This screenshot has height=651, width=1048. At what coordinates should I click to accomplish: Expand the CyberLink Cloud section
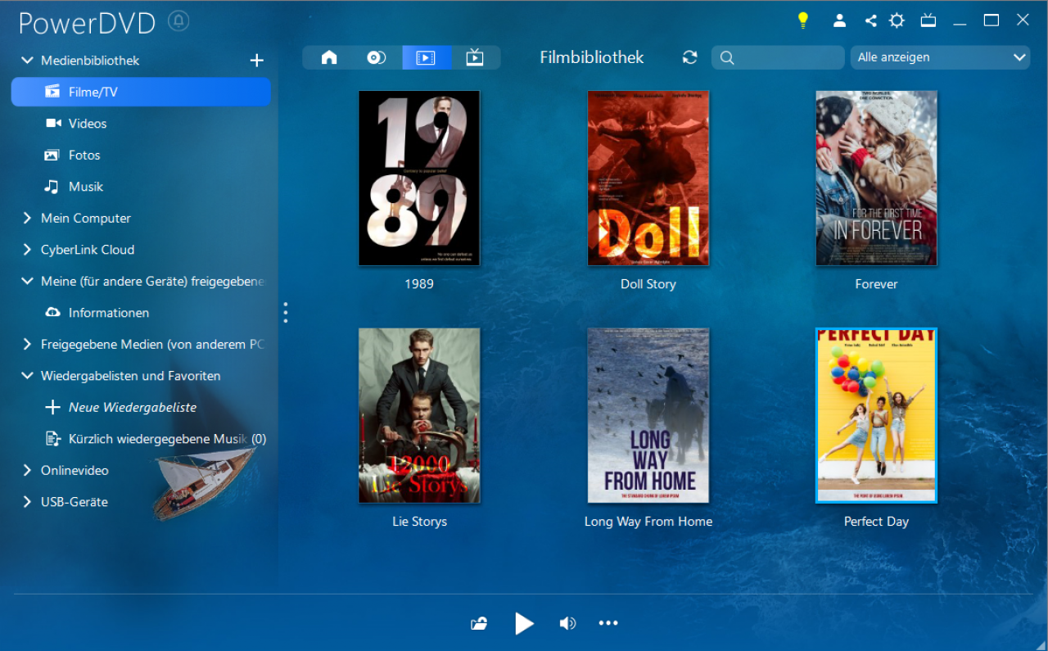pyautogui.click(x=27, y=250)
